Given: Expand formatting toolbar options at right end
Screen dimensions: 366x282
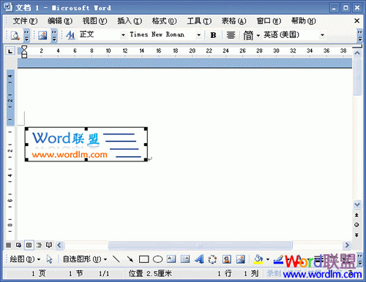Looking at the screenshot, I should pos(360,35).
